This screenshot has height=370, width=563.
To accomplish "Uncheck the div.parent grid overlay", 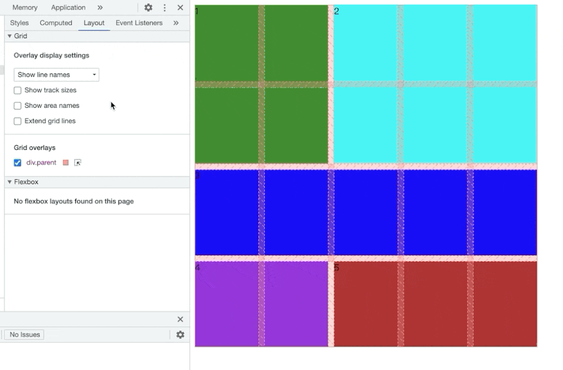I will point(17,163).
